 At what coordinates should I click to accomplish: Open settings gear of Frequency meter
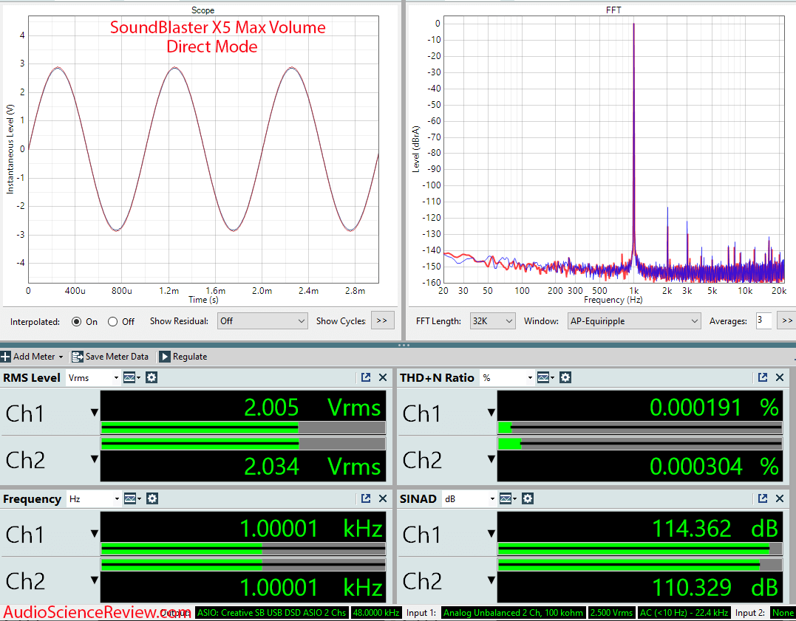pyautogui.click(x=152, y=498)
